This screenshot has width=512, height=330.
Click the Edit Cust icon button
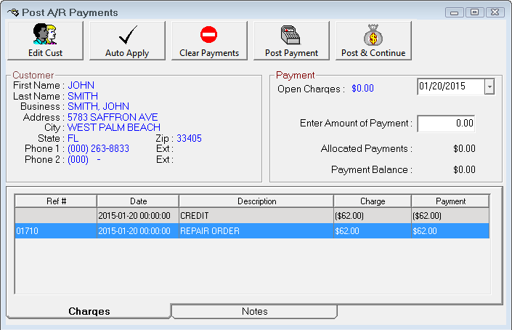(45, 35)
